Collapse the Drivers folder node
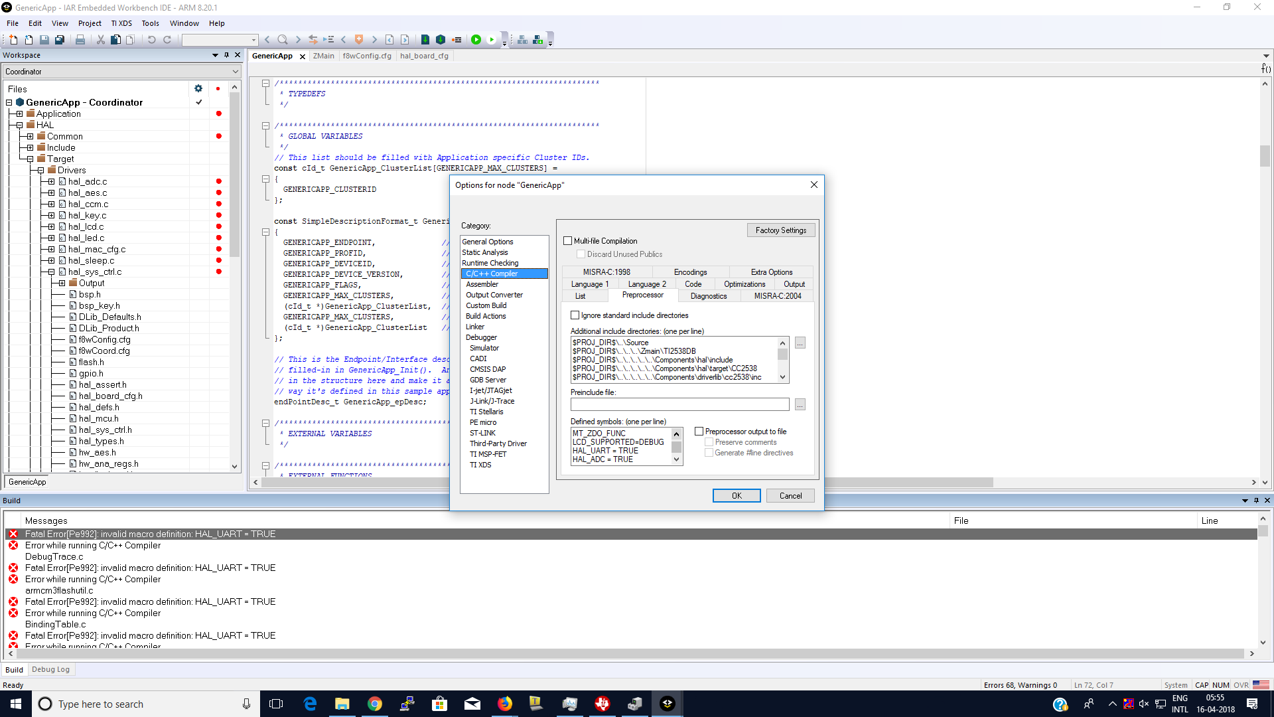This screenshot has height=717, width=1274. click(x=40, y=171)
